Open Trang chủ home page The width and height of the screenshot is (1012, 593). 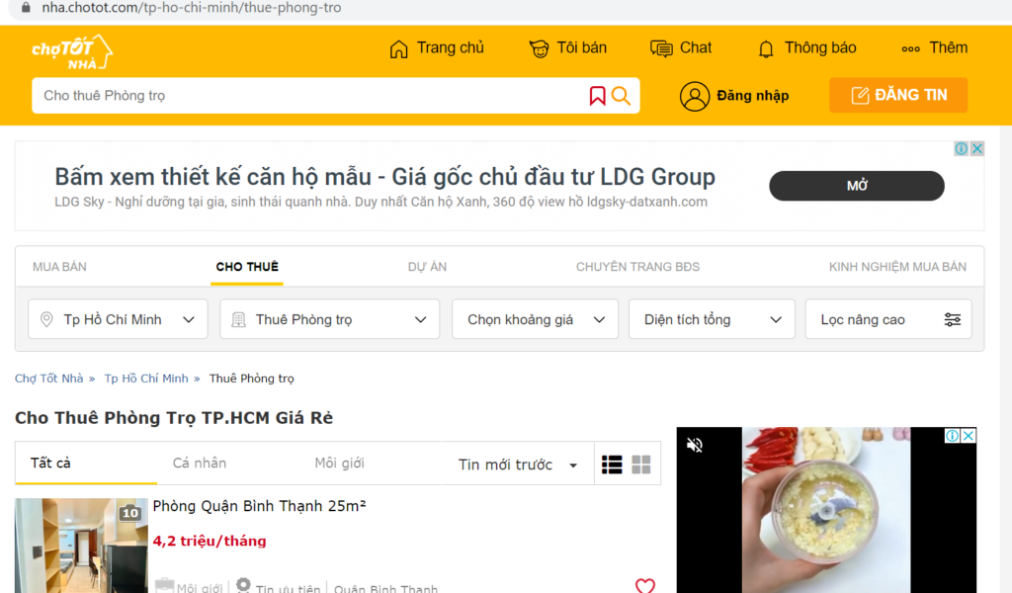(x=437, y=48)
